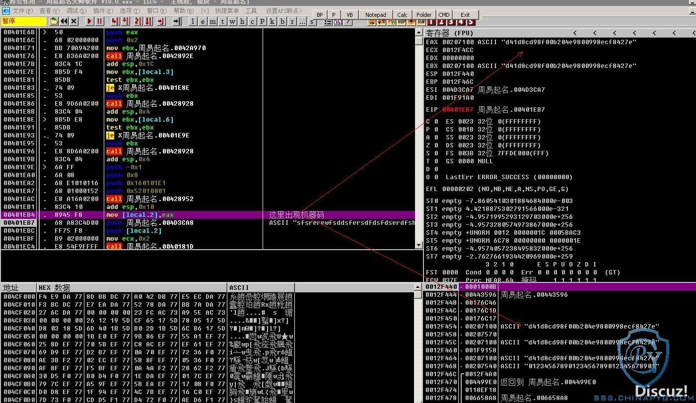Select disassembly line at address 00401EB4

click(x=208, y=215)
